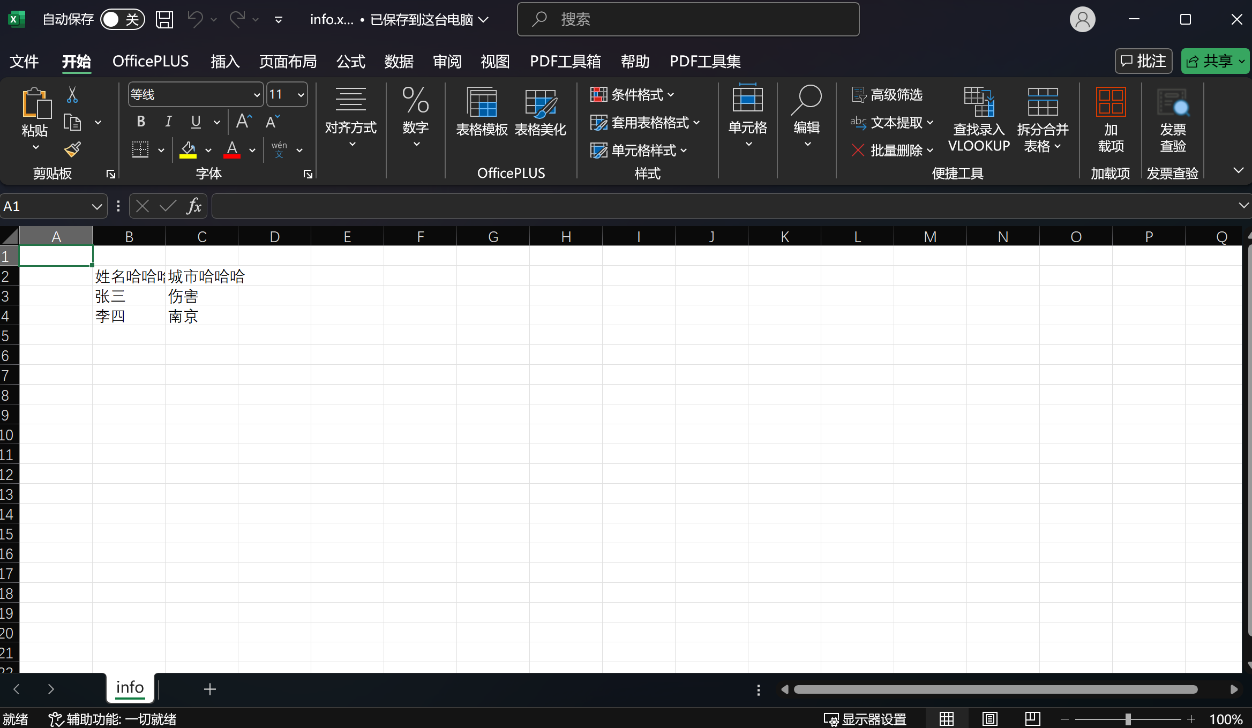1252x728 pixels.
Task: Toggle the 自动保存 AutoSave switch
Action: 122,20
